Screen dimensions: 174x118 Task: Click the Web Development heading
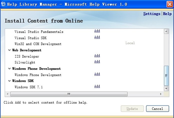[x=27, y=50]
